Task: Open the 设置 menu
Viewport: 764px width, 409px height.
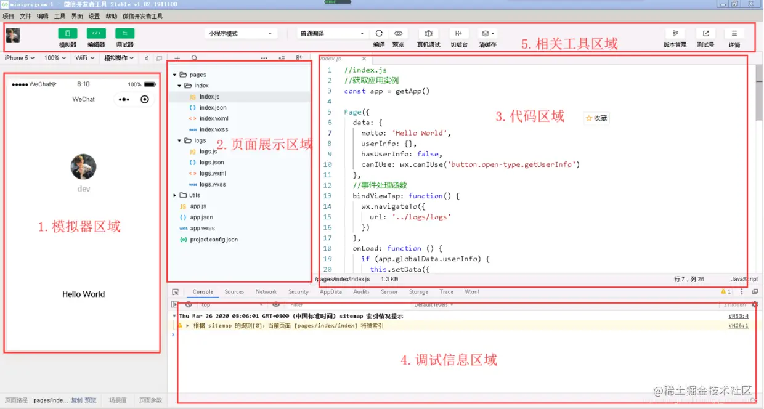Action: [x=94, y=17]
